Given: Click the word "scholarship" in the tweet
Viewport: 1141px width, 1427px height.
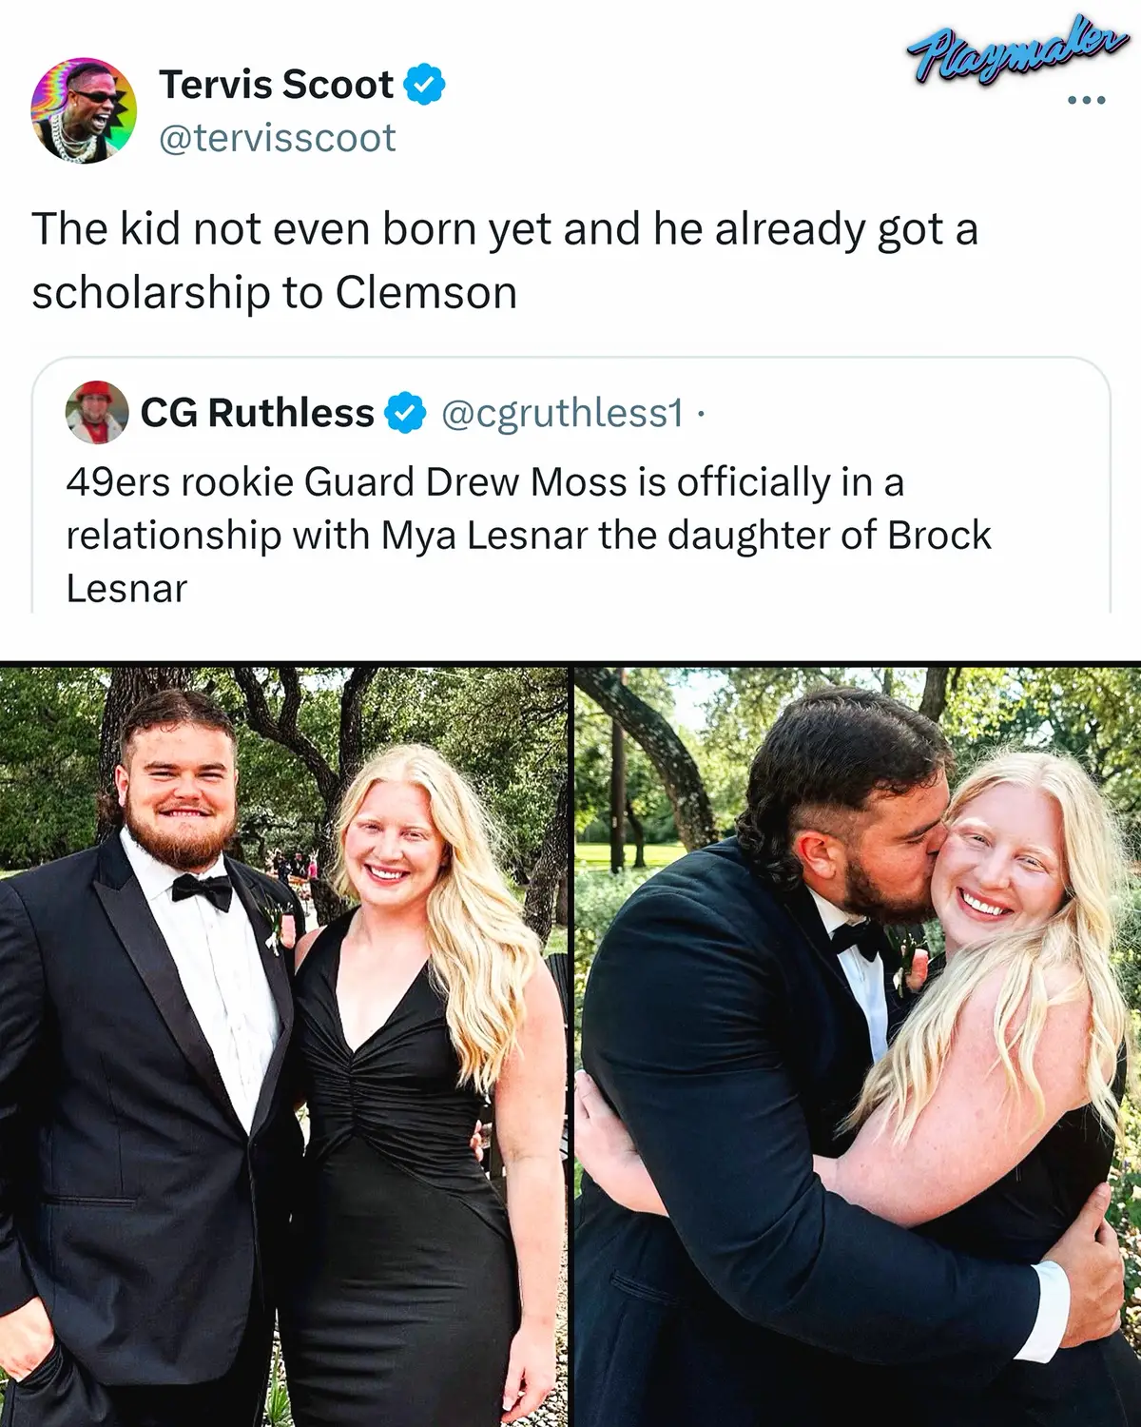Looking at the screenshot, I should 150,292.
